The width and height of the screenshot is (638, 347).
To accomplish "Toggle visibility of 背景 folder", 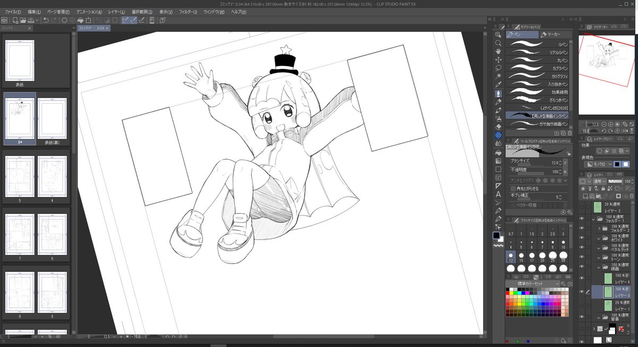I will (x=581, y=317).
